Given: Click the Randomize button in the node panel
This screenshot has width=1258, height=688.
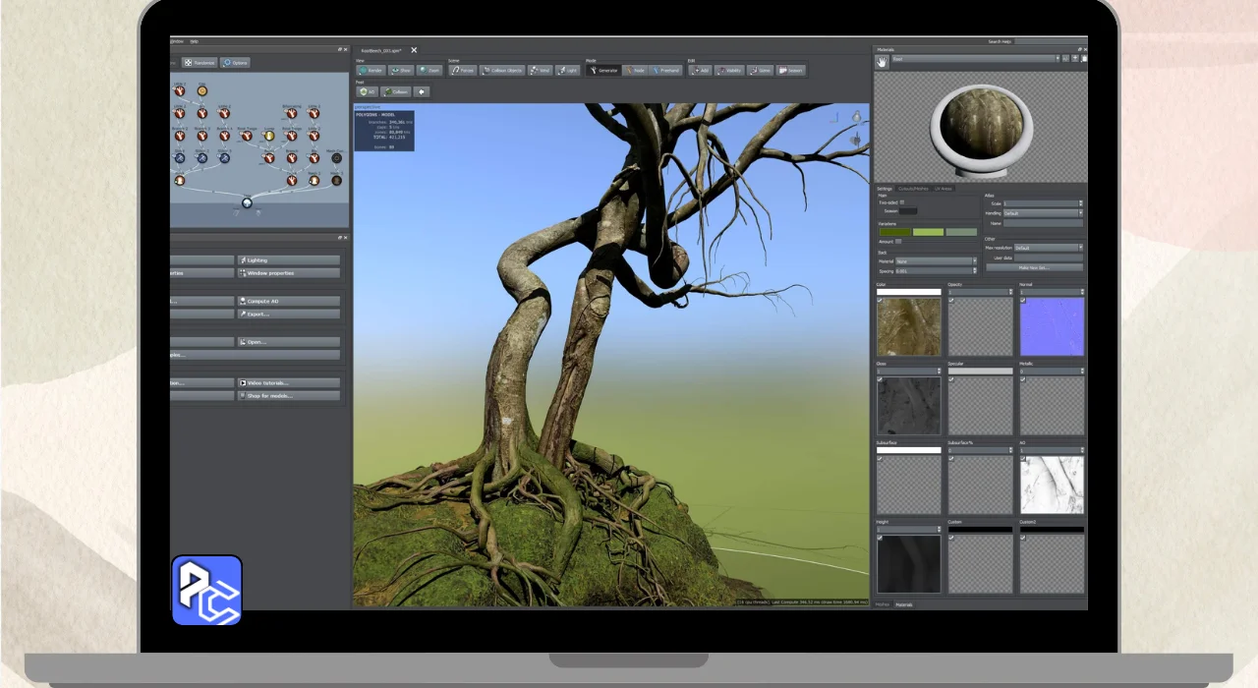Looking at the screenshot, I should pos(199,63).
